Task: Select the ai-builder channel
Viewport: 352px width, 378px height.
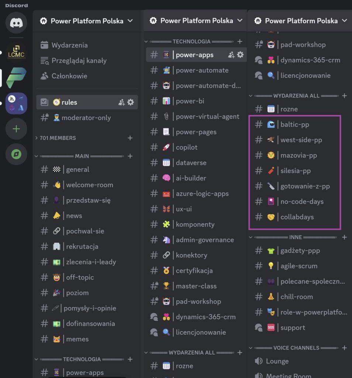Action: click(x=196, y=178)
